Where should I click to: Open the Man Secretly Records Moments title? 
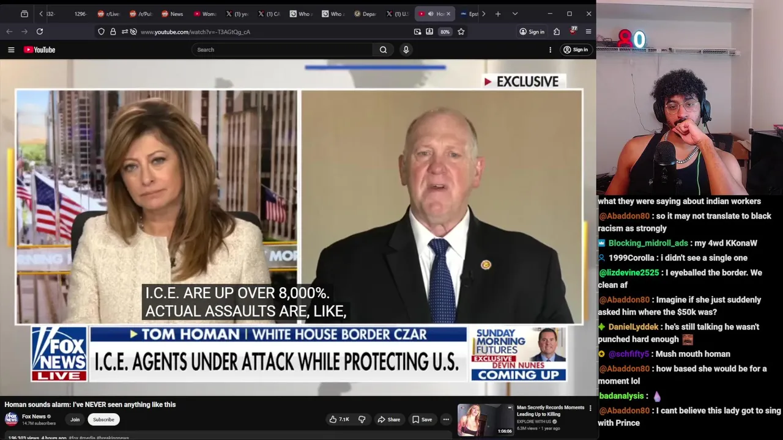[x=551, y=411]
